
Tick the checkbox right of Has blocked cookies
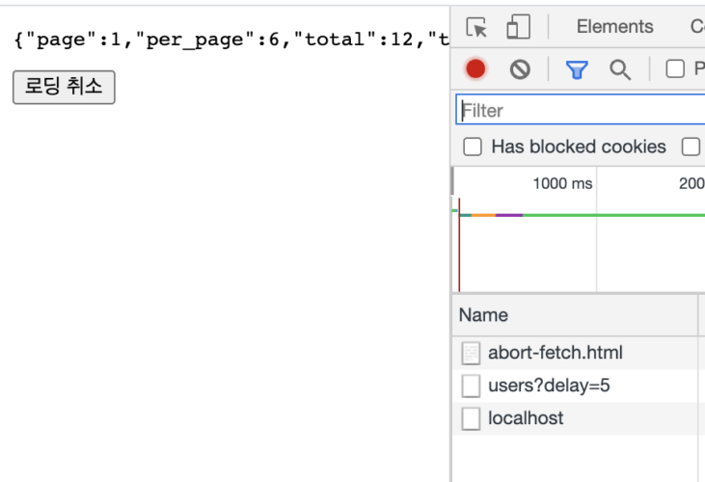(x=691, y=147)
